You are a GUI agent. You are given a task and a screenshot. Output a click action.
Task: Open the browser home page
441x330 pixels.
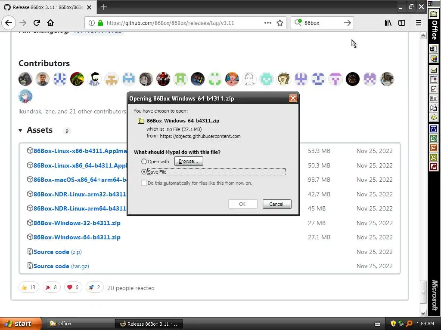50,23
